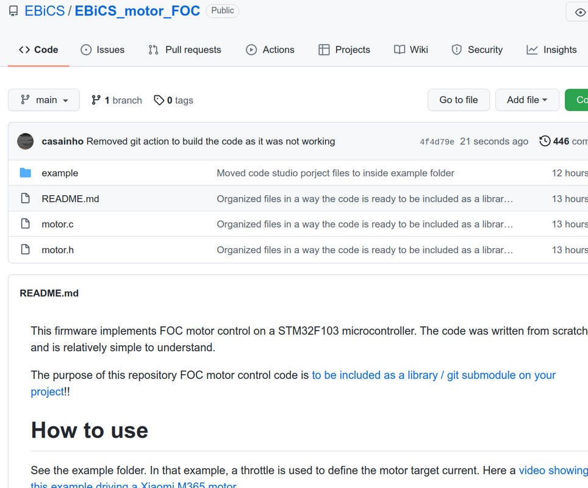
Task: Open the motor.c file
Action: pyautogui.click(x=58, y=224)
